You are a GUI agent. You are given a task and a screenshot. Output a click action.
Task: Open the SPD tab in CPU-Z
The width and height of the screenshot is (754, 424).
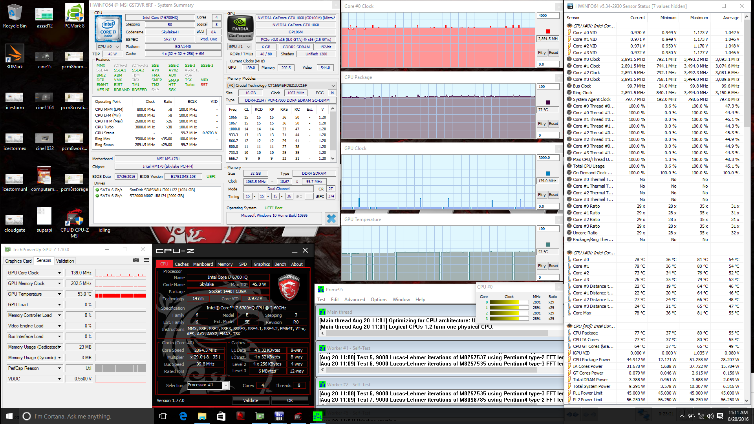243,264
